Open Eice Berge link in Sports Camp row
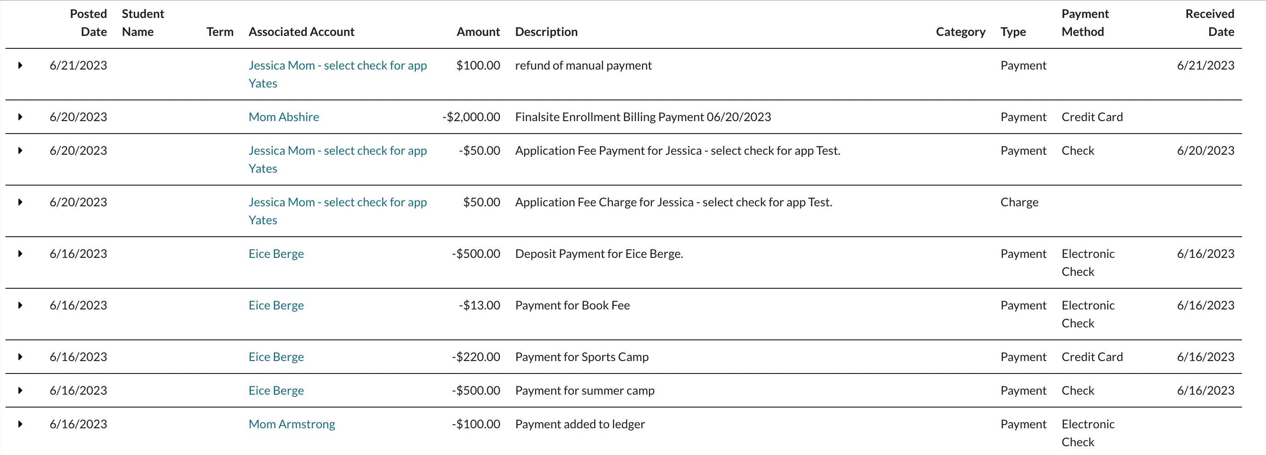The width and height of the screenshot is (1266, 455). (276, 357)
